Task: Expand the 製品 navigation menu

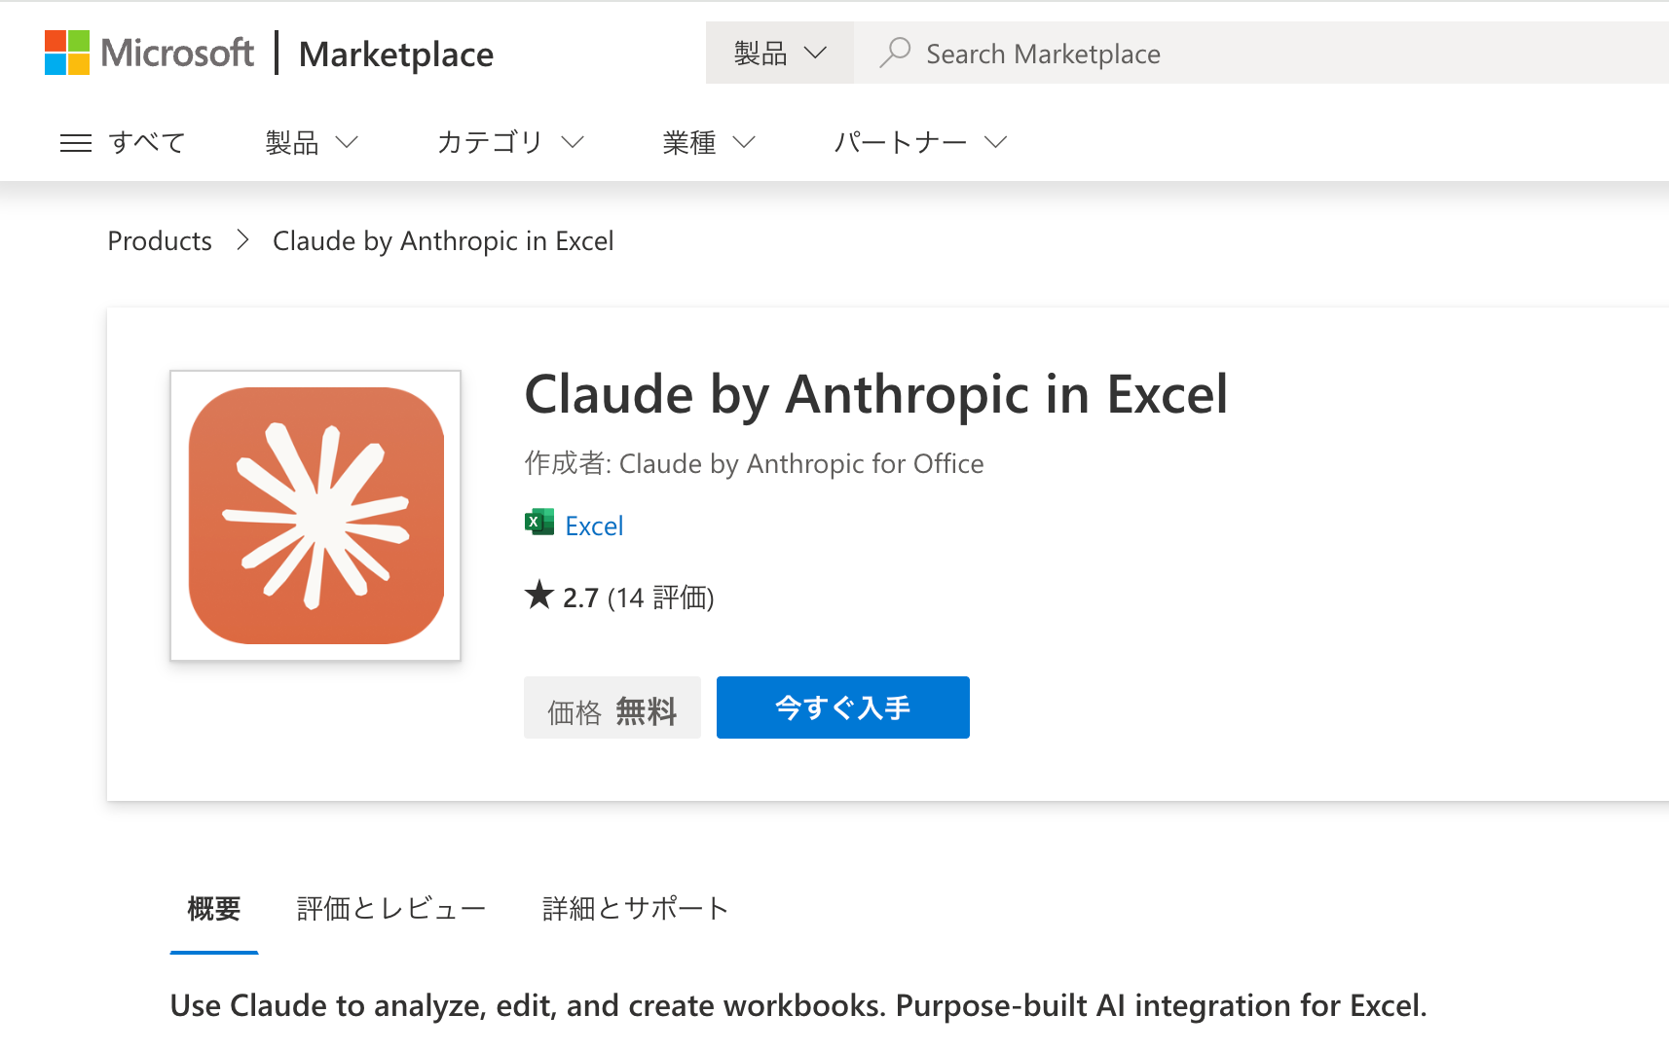Action: (x=311, y=143)
